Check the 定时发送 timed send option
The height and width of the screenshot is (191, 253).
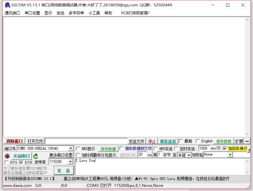tap(176, 149)
